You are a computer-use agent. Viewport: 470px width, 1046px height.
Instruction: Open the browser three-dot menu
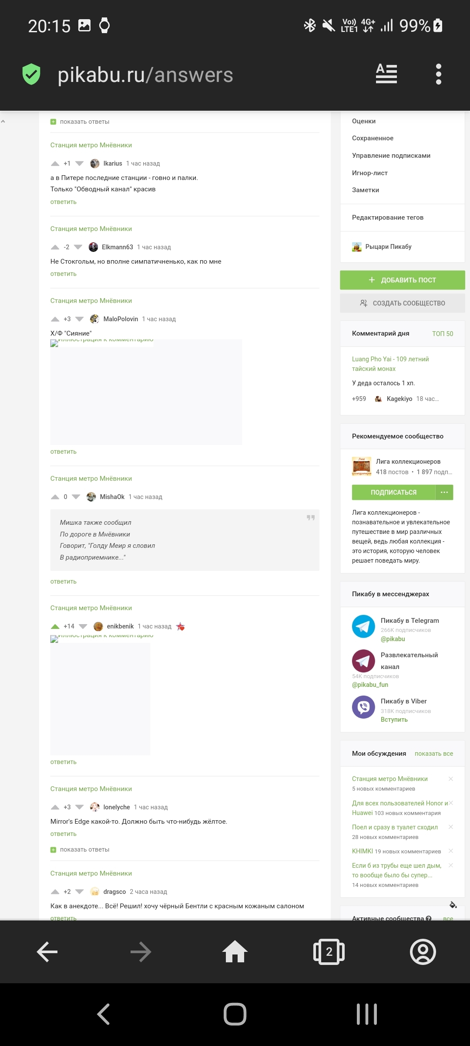point(438,74)
